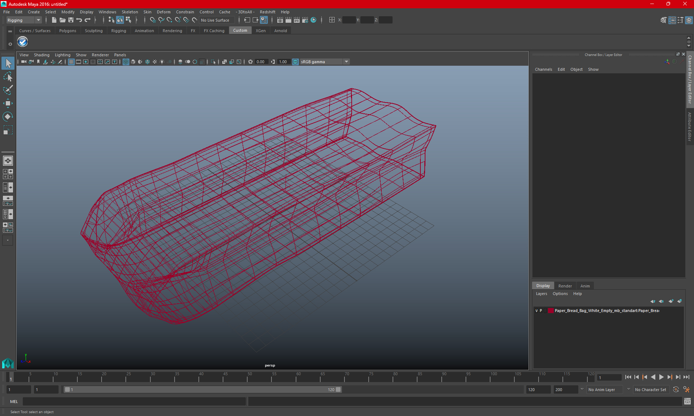Image resolution: width=694 pixels, height=416 pixels.
Task: Toggle isolate select icon in viewport
Action: click(213, 62)
